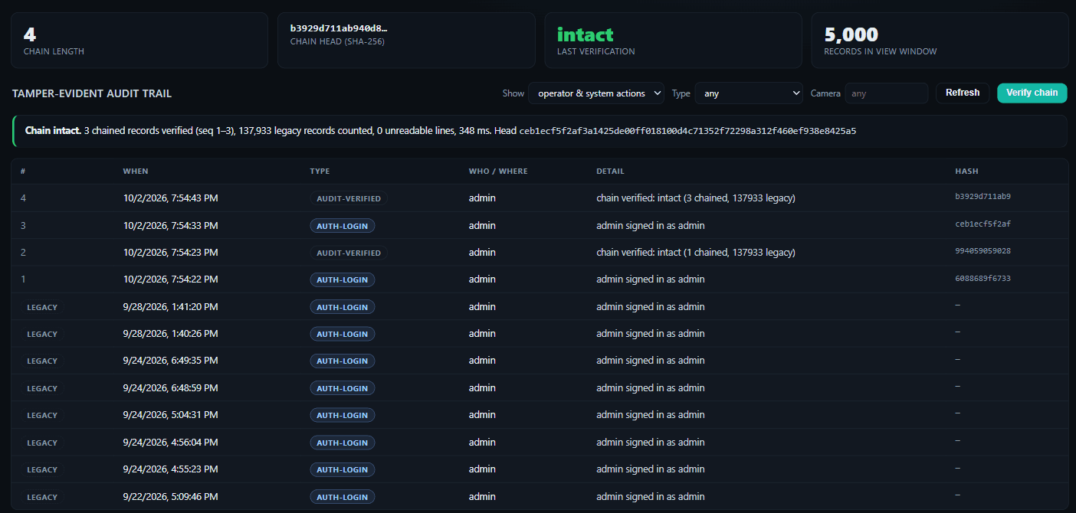Click the intact Last Verification status
The image size is (1076, 513).
(x=586, y=34)
